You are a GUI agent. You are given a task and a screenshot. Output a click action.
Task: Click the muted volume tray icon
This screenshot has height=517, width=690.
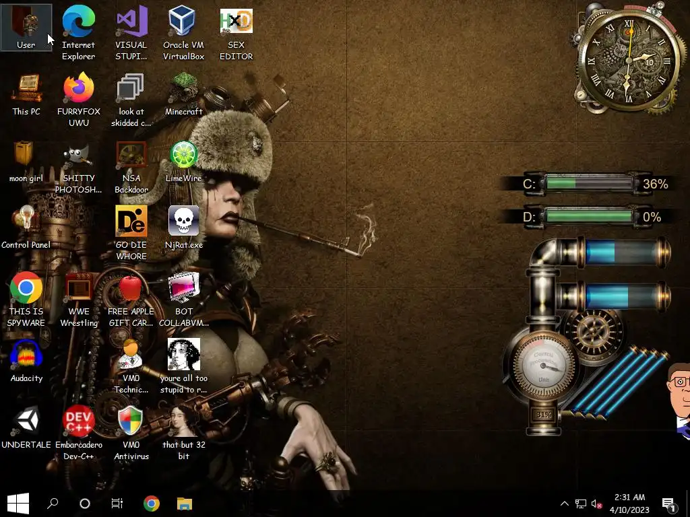click(597, 504)
